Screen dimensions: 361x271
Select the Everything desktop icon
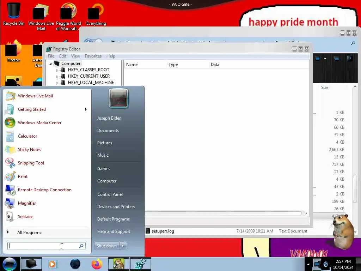(96, 14)
